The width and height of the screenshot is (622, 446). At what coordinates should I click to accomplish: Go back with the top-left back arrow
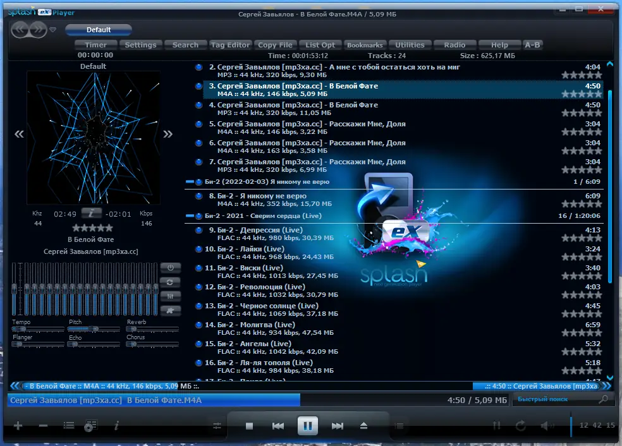(20, 30)
